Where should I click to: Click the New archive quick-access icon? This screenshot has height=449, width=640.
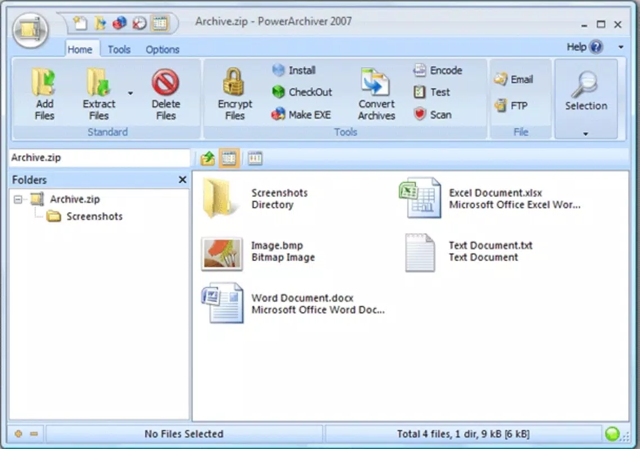tap(80, 23)
